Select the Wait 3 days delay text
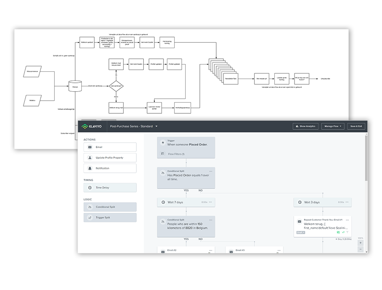382x290 pixels. pyautogui.click(x=312, y=202)
